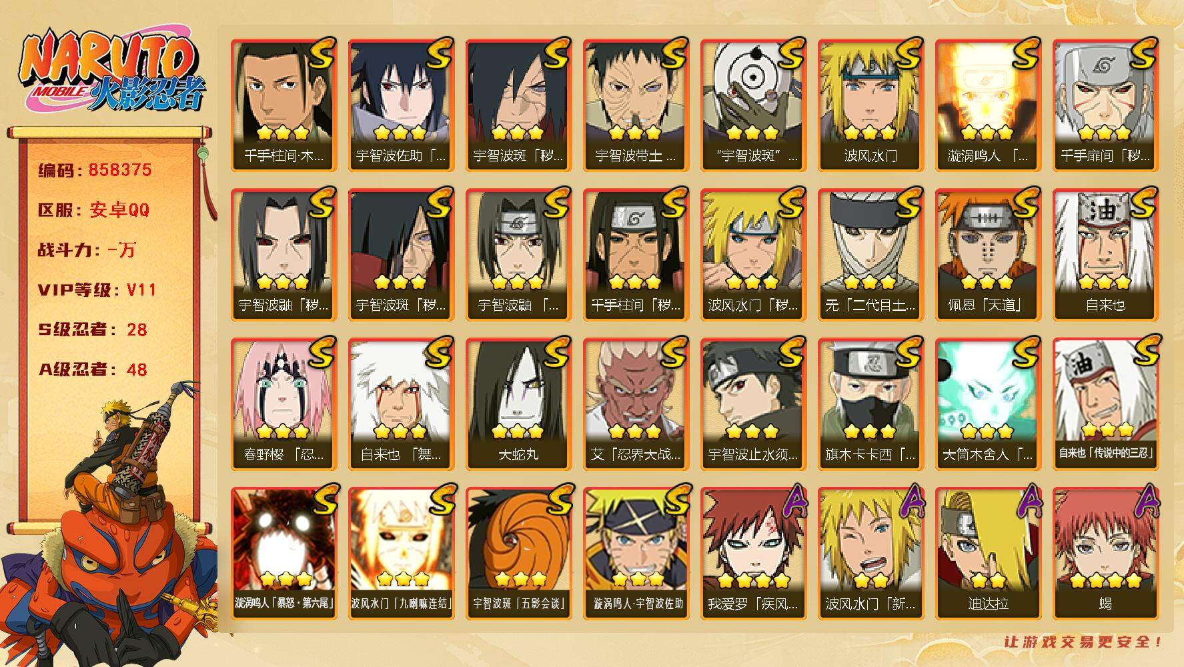
Task: Choose the 大蛇丸 character card
Action: [518, 404]
